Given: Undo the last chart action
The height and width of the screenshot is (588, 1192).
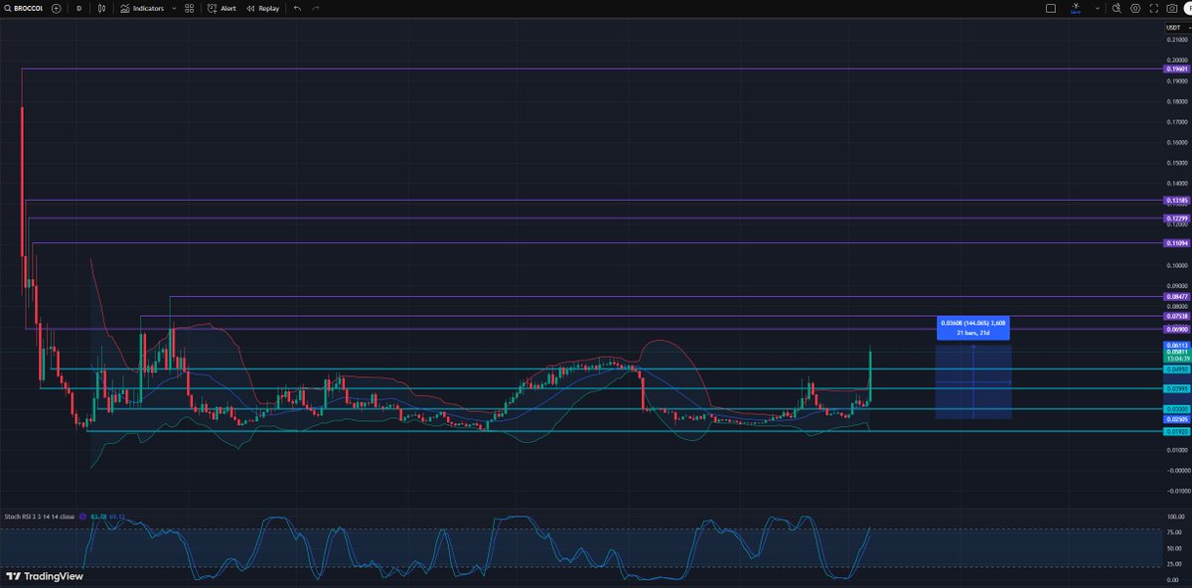Looking at the screenshot, I should (297, 8).
